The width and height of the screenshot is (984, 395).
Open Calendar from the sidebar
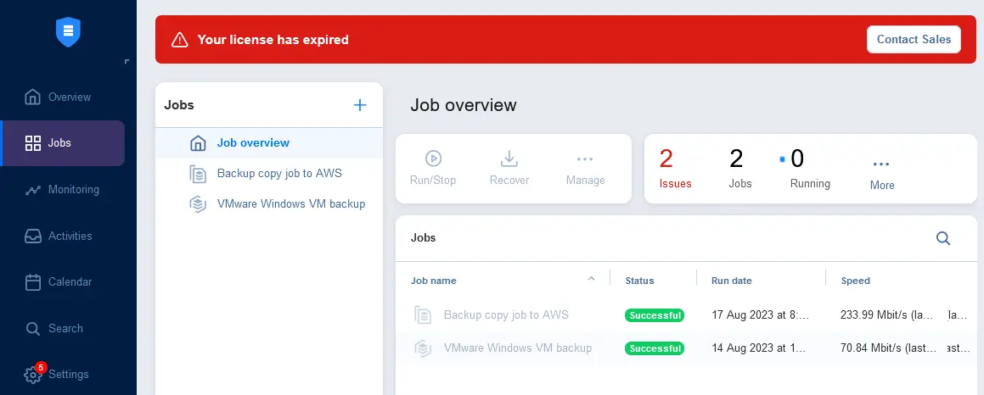(63, 282)
